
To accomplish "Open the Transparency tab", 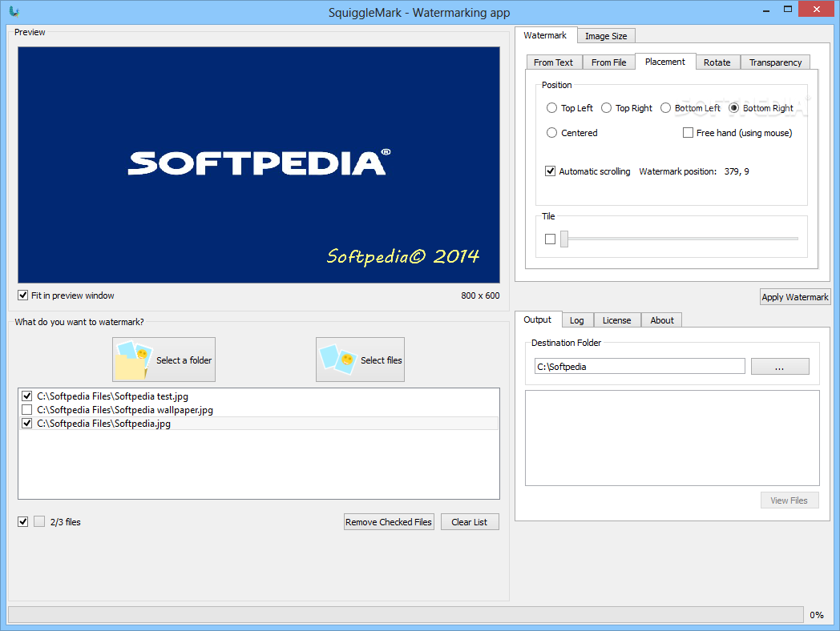I will pos(775,62).
